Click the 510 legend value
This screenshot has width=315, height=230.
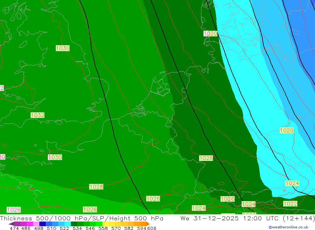pyautogui.click(x=51, y=228)
